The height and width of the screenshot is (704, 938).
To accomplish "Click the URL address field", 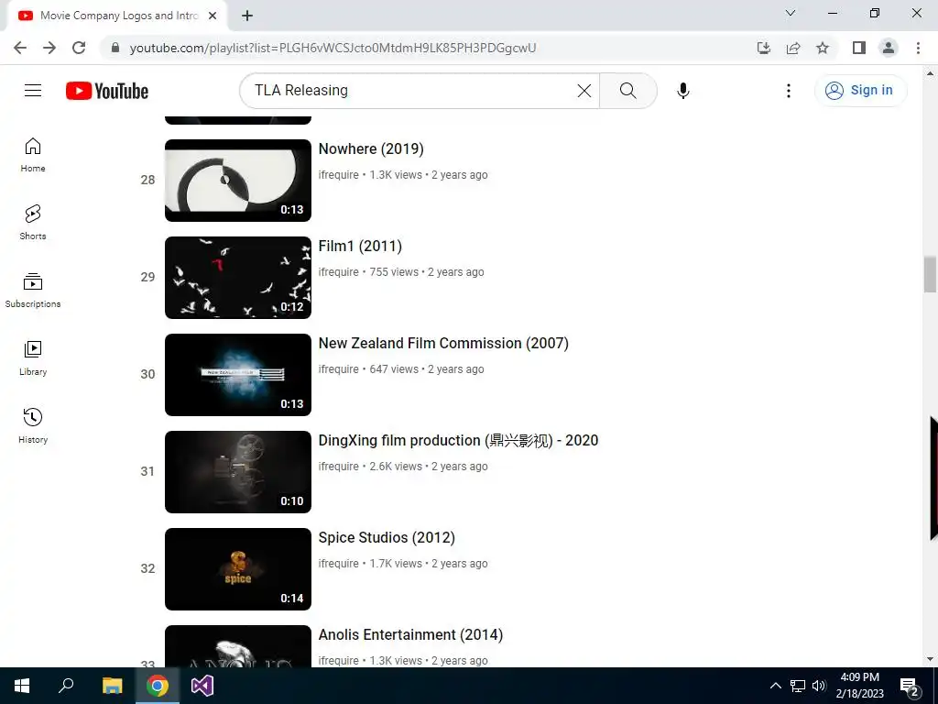I will pos(333,48).
